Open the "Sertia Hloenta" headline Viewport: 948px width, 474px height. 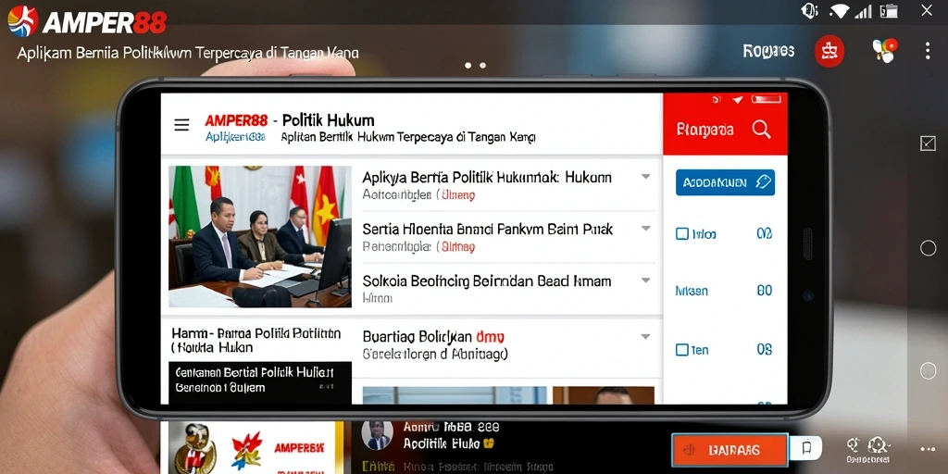[x=487, y=230]
